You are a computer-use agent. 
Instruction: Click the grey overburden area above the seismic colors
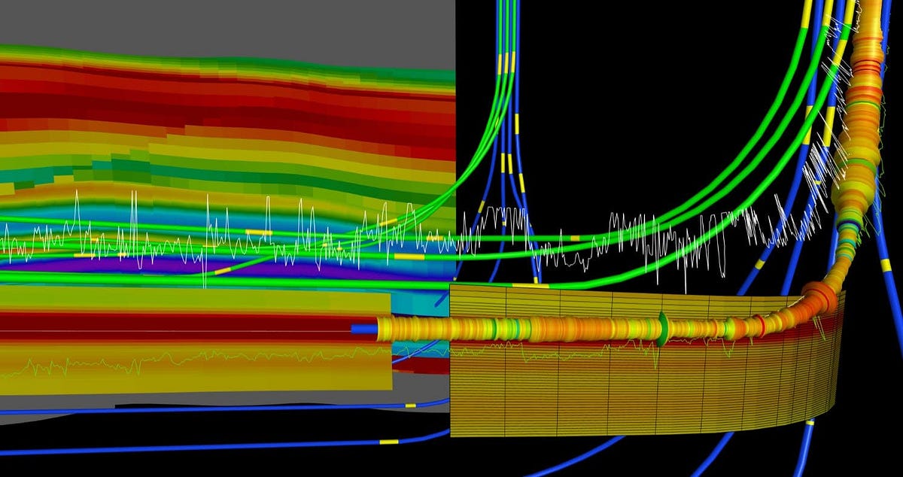tap(226, 23)
